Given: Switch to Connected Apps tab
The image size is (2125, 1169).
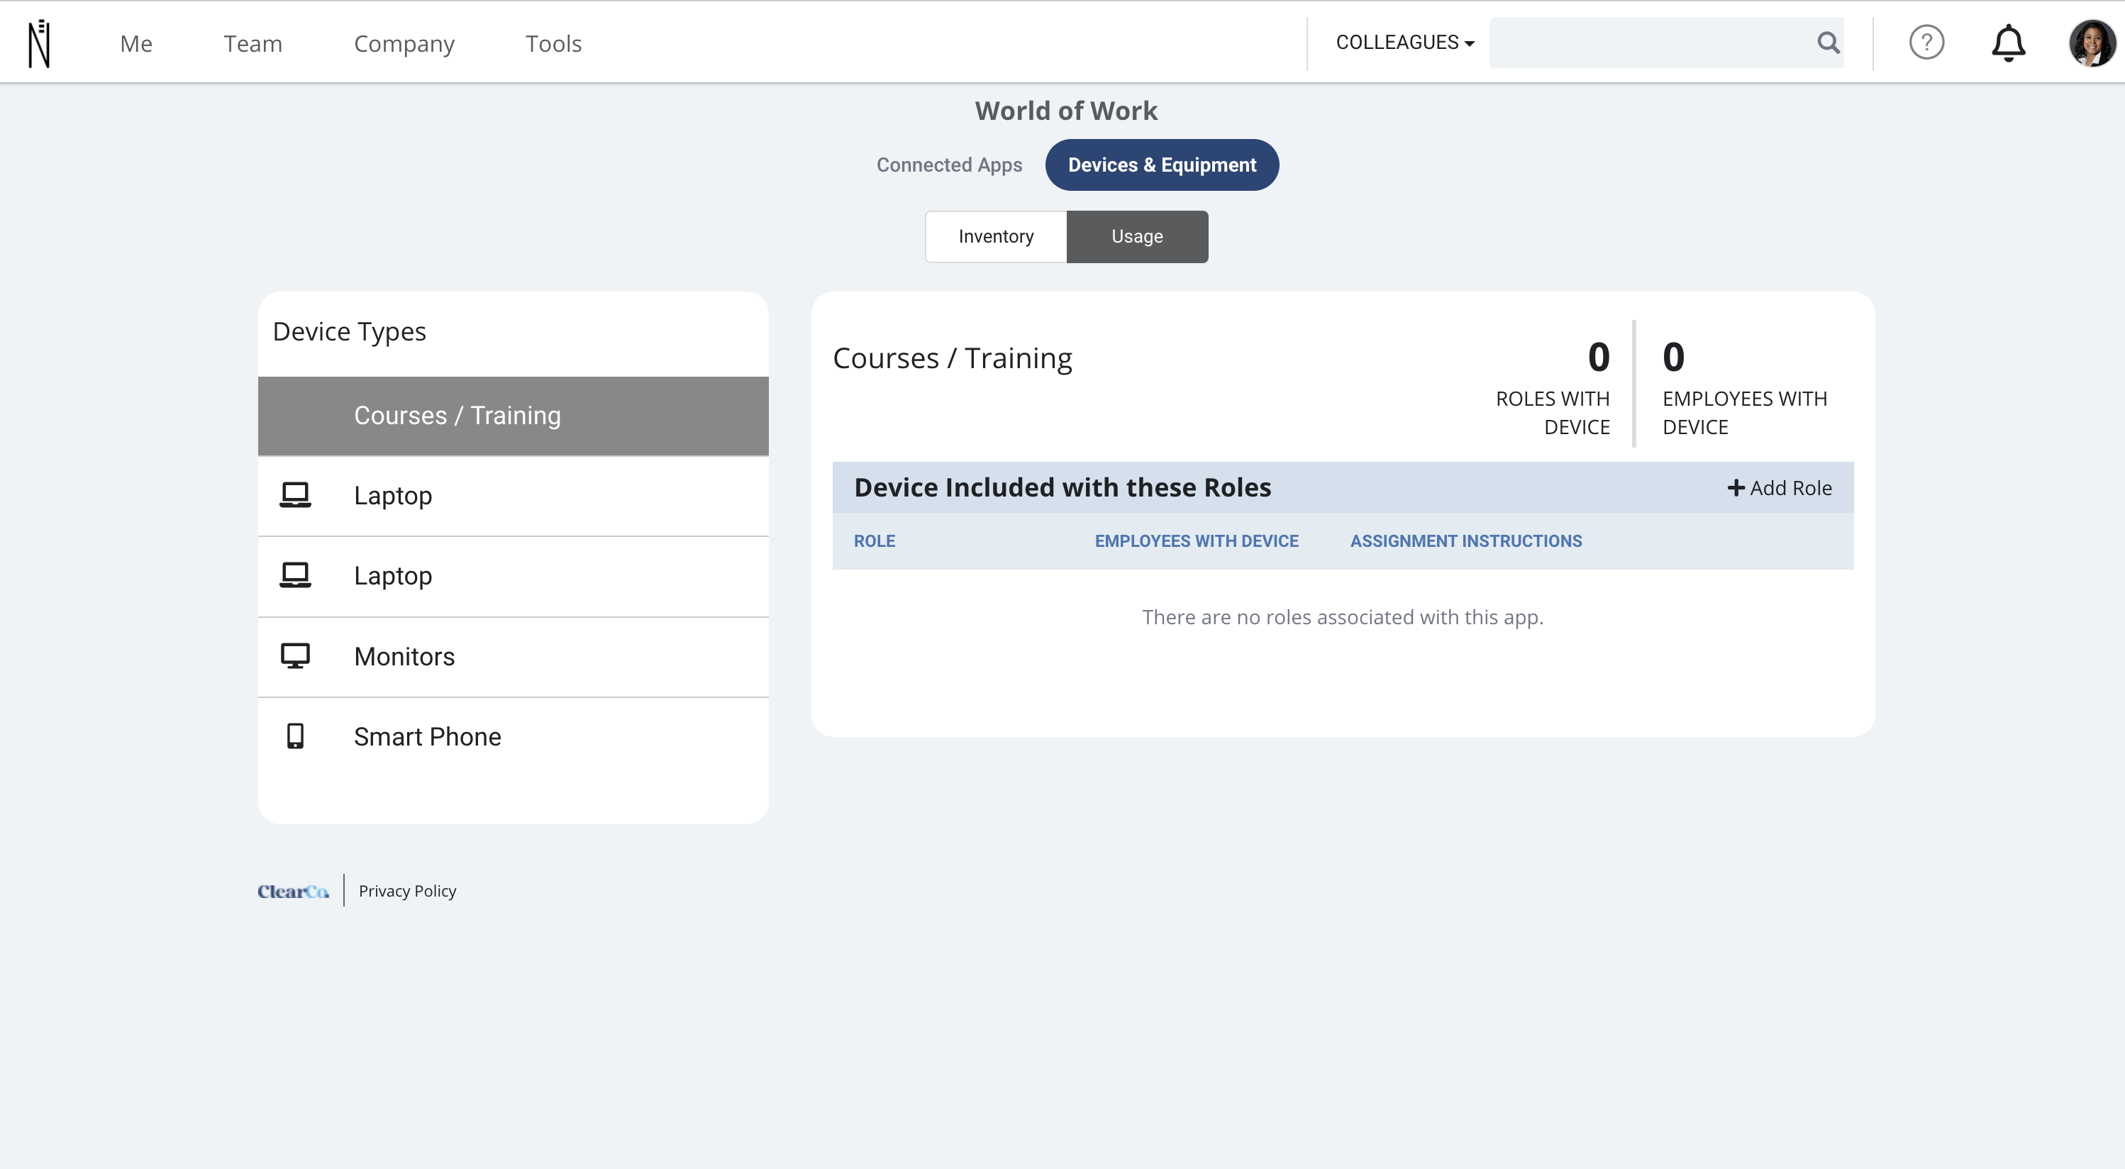Looking at the screenshot, I should (x=949, y=165).
